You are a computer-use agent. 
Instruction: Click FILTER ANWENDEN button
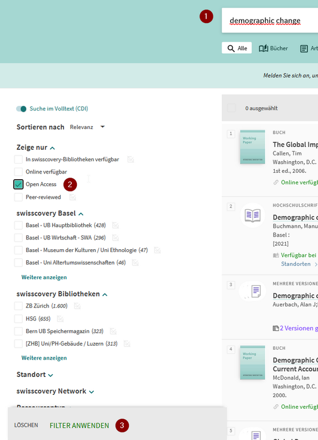[x=79, y=426]
